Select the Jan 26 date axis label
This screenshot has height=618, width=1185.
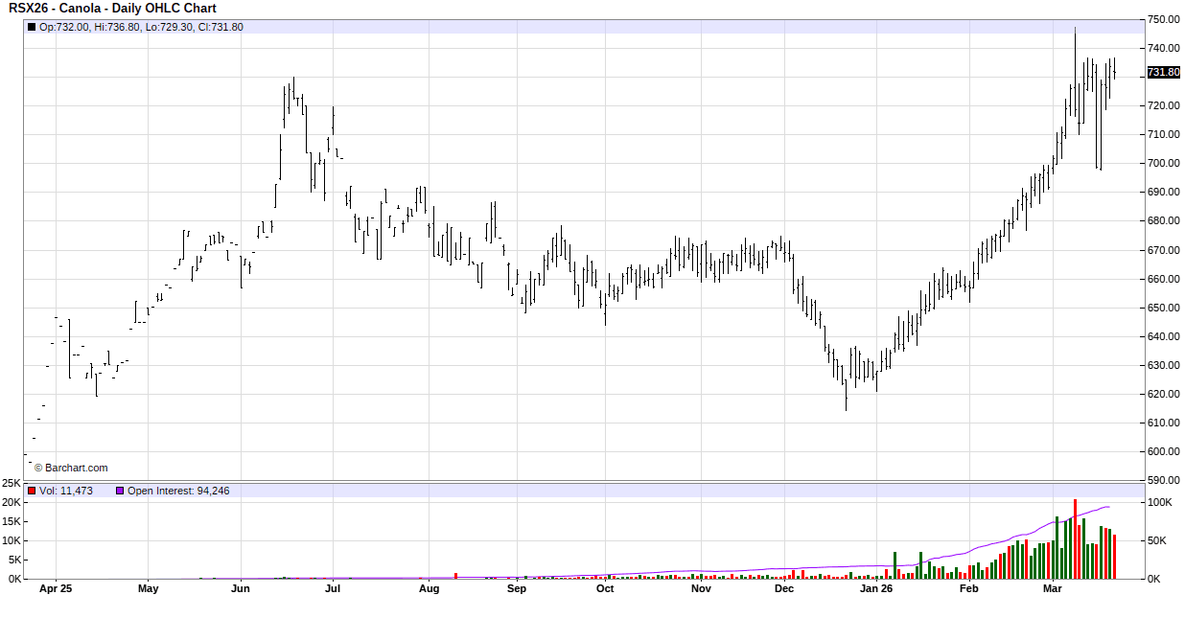click(876, 589)
